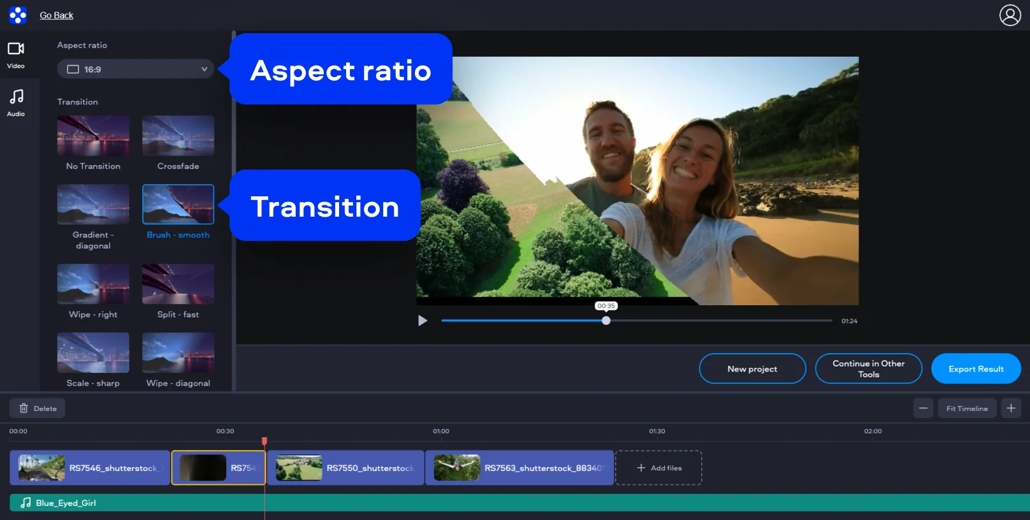Click the Export Result button
The height and width of the screenshot is (520, 1030).
point(975,369)
